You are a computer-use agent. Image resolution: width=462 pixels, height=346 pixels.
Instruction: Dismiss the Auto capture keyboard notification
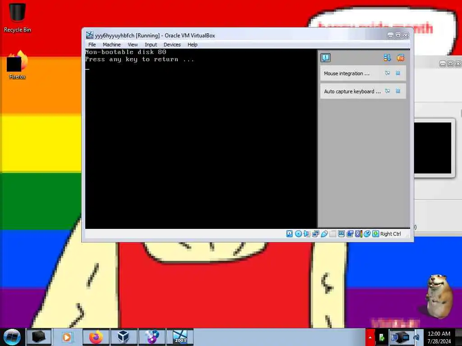398,91
